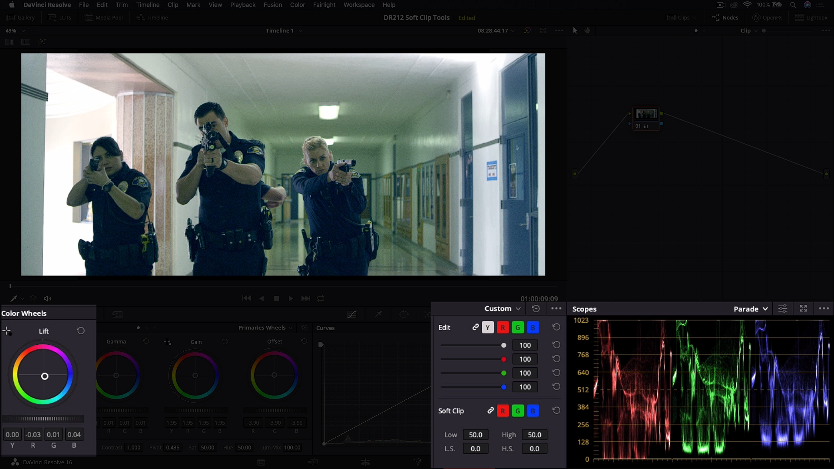Expand scopes to floating window
Image resolution: width=834 pixels, height=469 pixels.
(x=803, y=308)
